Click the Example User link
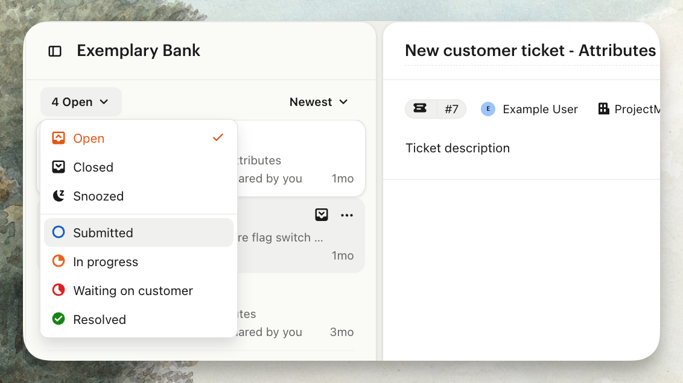 [x=539, y=109]
